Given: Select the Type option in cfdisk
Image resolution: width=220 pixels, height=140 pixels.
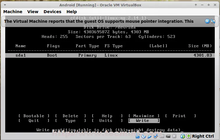Looking at the screenshot, I should click(70, 120).
